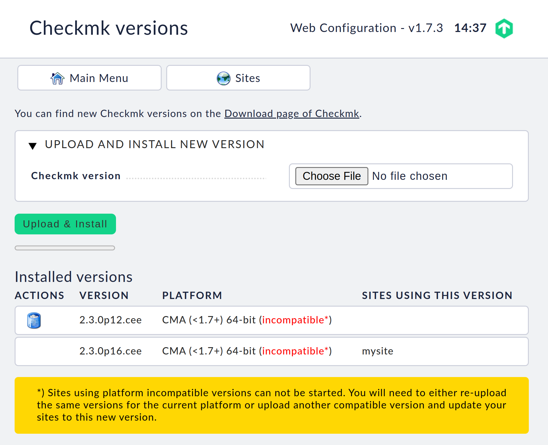Click Sites Using This Version header
This screenshot has width=548, height=445.
437,295
